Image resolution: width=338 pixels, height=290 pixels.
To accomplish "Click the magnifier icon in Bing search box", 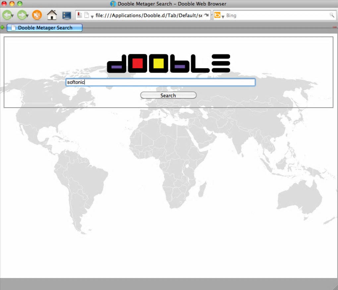I will pos(332,15).
